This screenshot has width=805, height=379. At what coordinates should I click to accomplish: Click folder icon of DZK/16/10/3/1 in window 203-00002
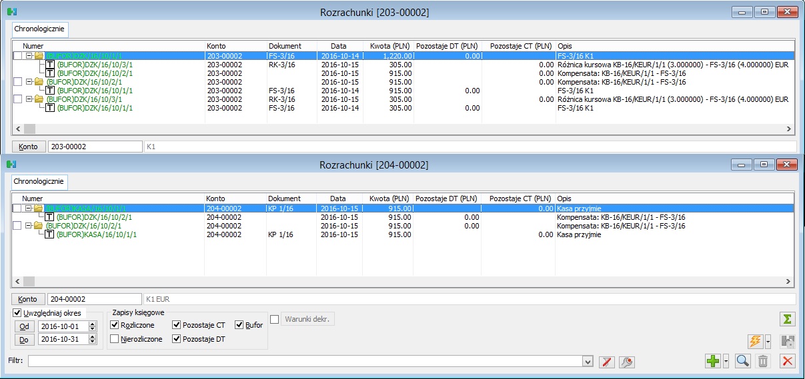(x=39, y=99)
